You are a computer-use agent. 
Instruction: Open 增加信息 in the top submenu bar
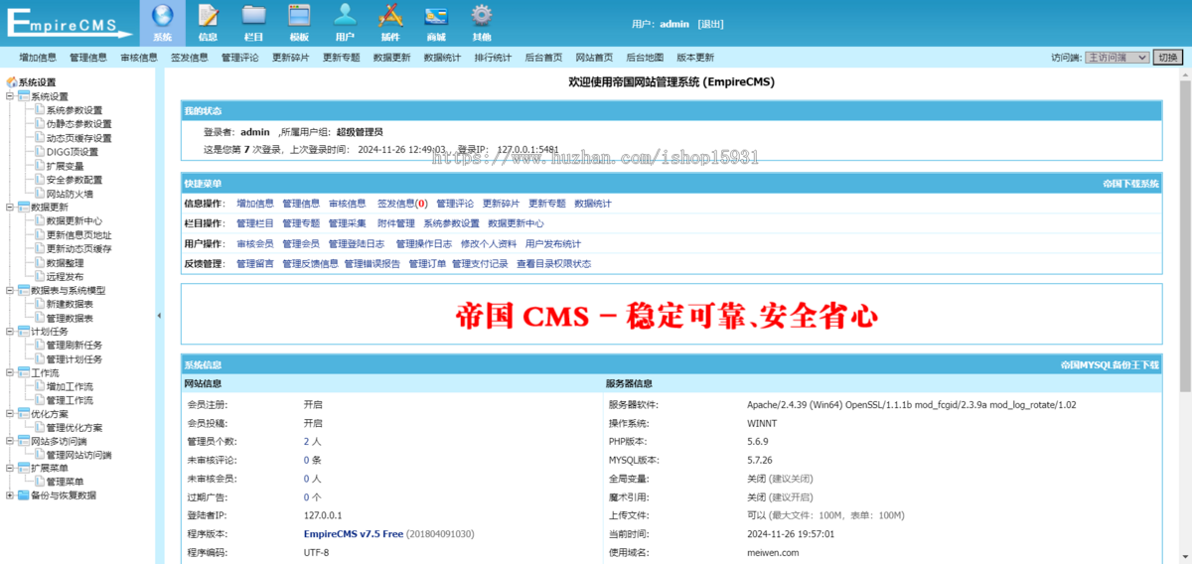pyautogui.click(x=38, y=58)
